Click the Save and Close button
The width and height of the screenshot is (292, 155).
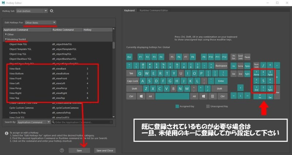click(x=105, y=151)
